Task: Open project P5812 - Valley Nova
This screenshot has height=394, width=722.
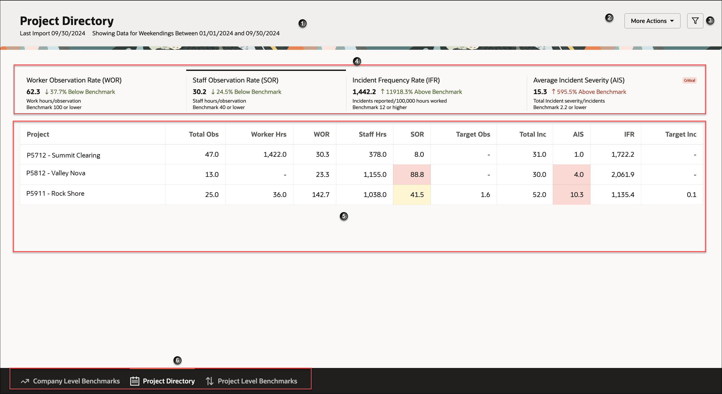Action: pos(56,173)
